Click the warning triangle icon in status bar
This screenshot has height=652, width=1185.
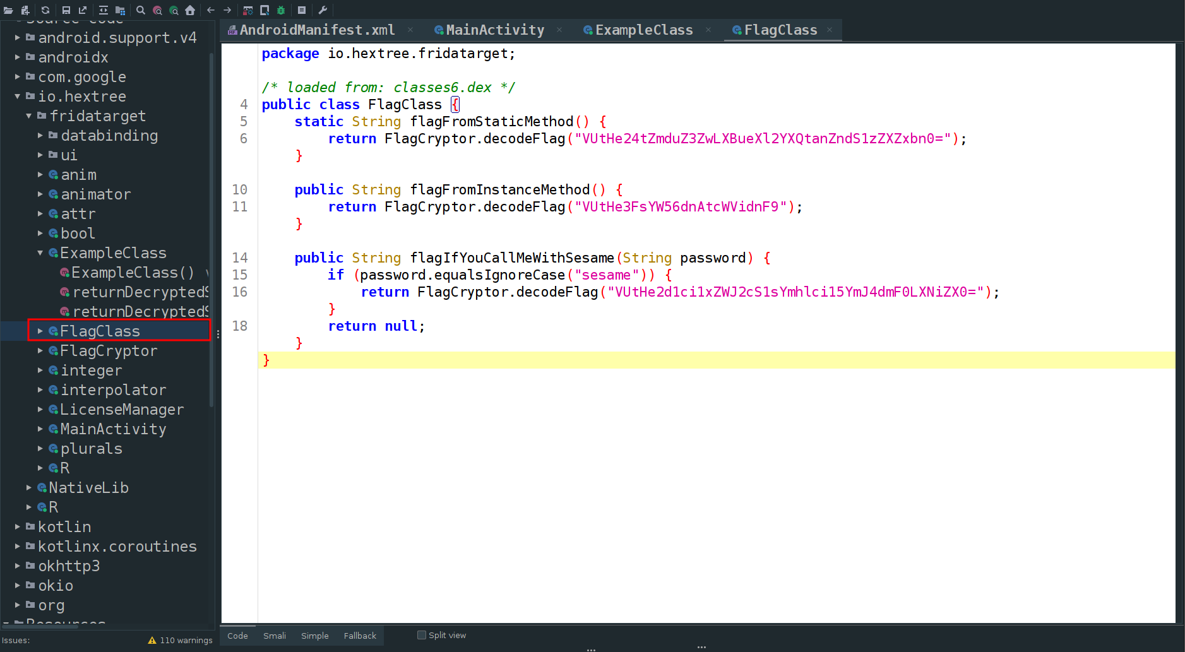pos(152,640)
